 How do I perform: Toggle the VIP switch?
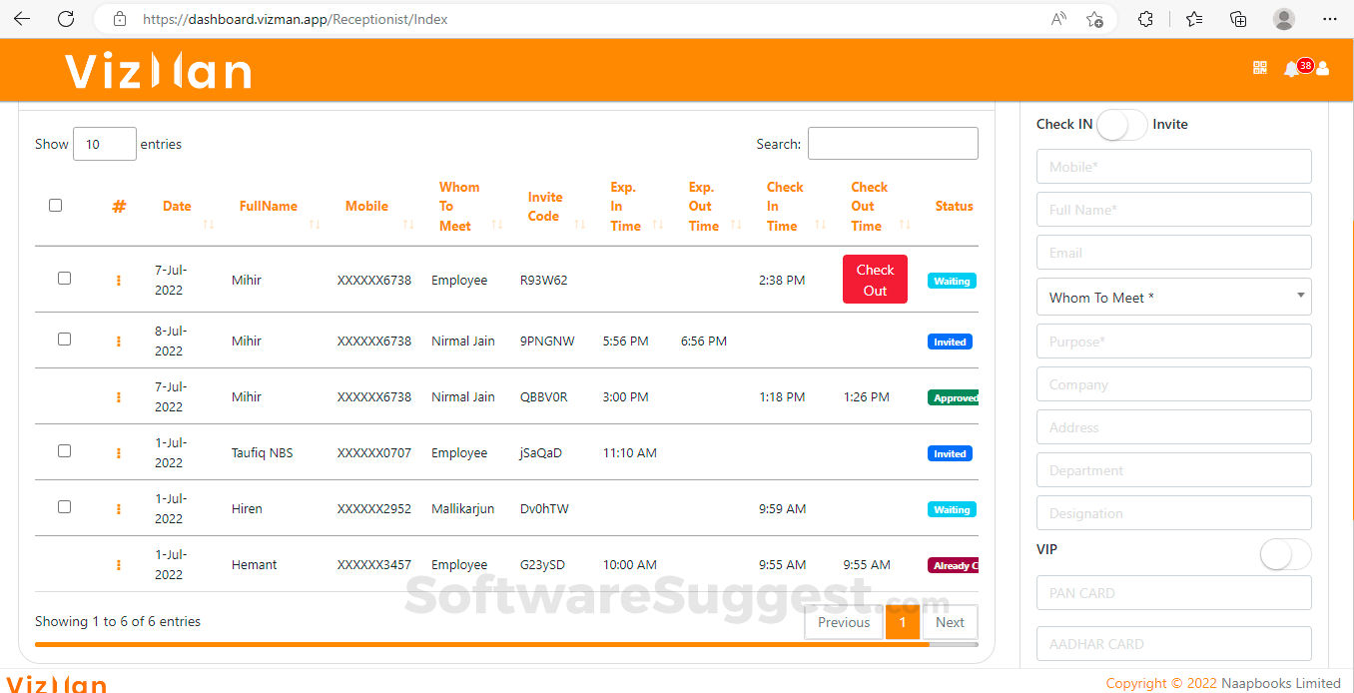(1285, 554)
